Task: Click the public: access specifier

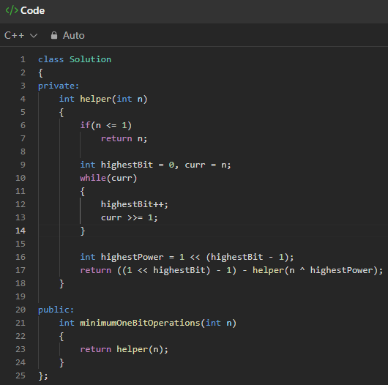Action: (x=56, y=310)
